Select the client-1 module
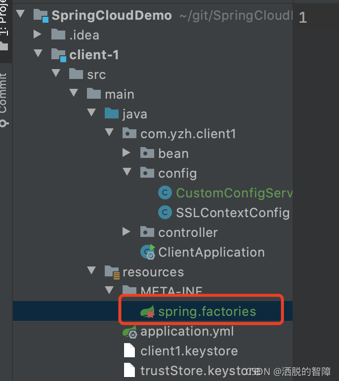The width and height of the screenshot is (339, 381). click(94, 55)
